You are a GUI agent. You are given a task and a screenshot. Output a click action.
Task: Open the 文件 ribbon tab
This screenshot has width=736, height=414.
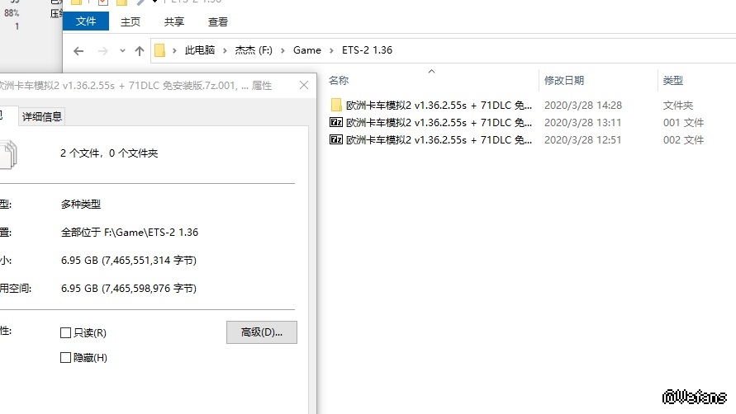[x=86, y=21]
